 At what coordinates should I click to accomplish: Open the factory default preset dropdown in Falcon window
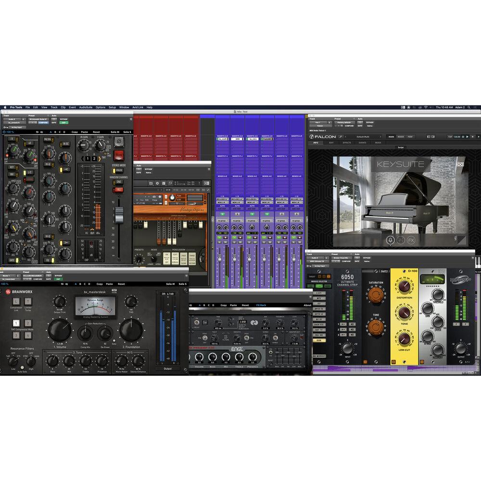(x=344, y=122)
